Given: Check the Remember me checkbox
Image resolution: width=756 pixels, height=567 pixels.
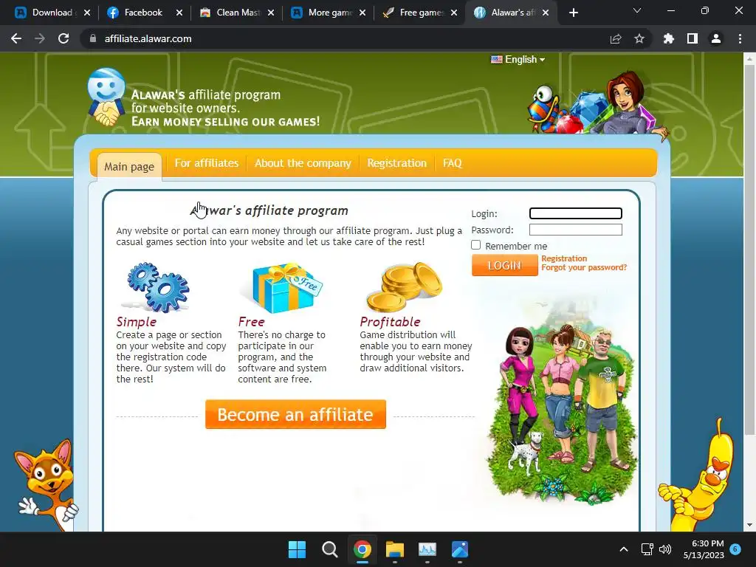Looking at the screenshot, I should click(476, 245).
